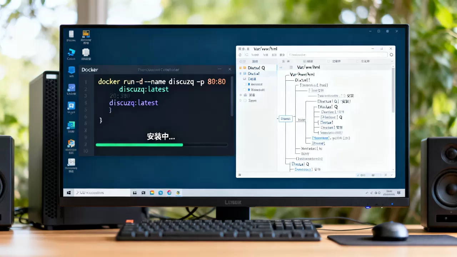Click the Docker window title label
This screenshot has width=457, height=257.
coord(90,70)
